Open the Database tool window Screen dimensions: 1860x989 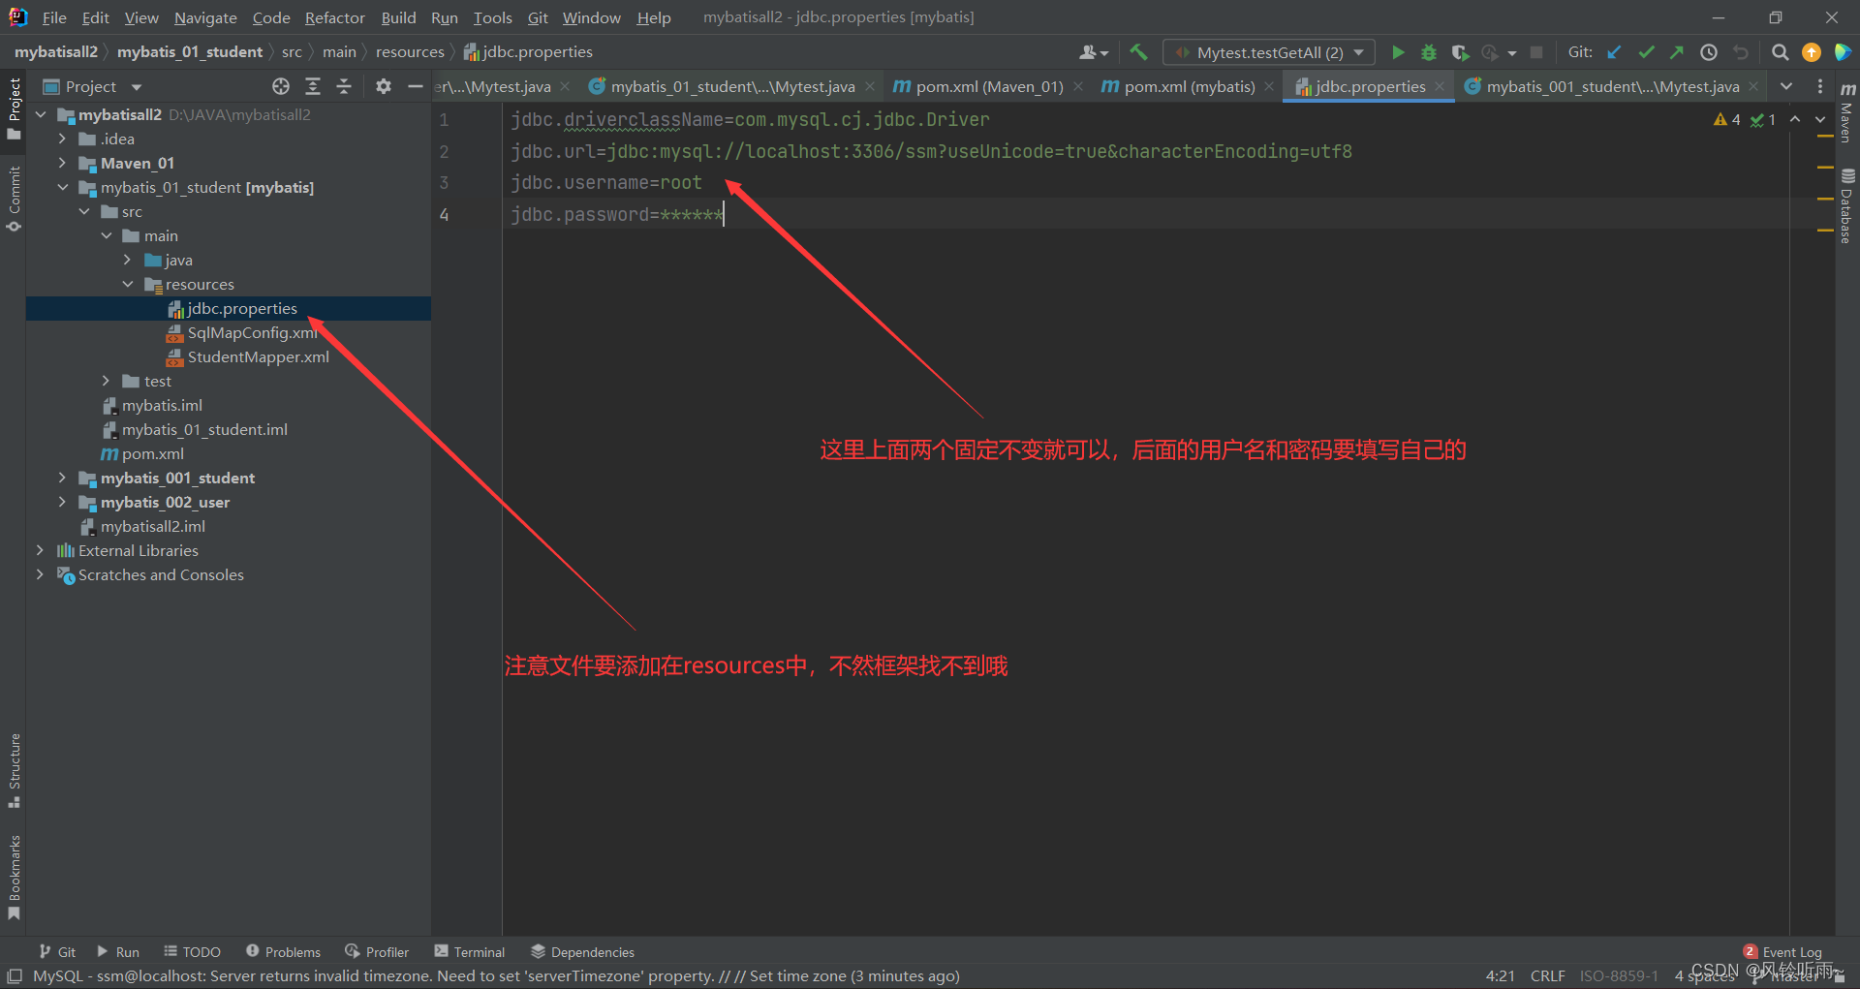point(1847,207)
